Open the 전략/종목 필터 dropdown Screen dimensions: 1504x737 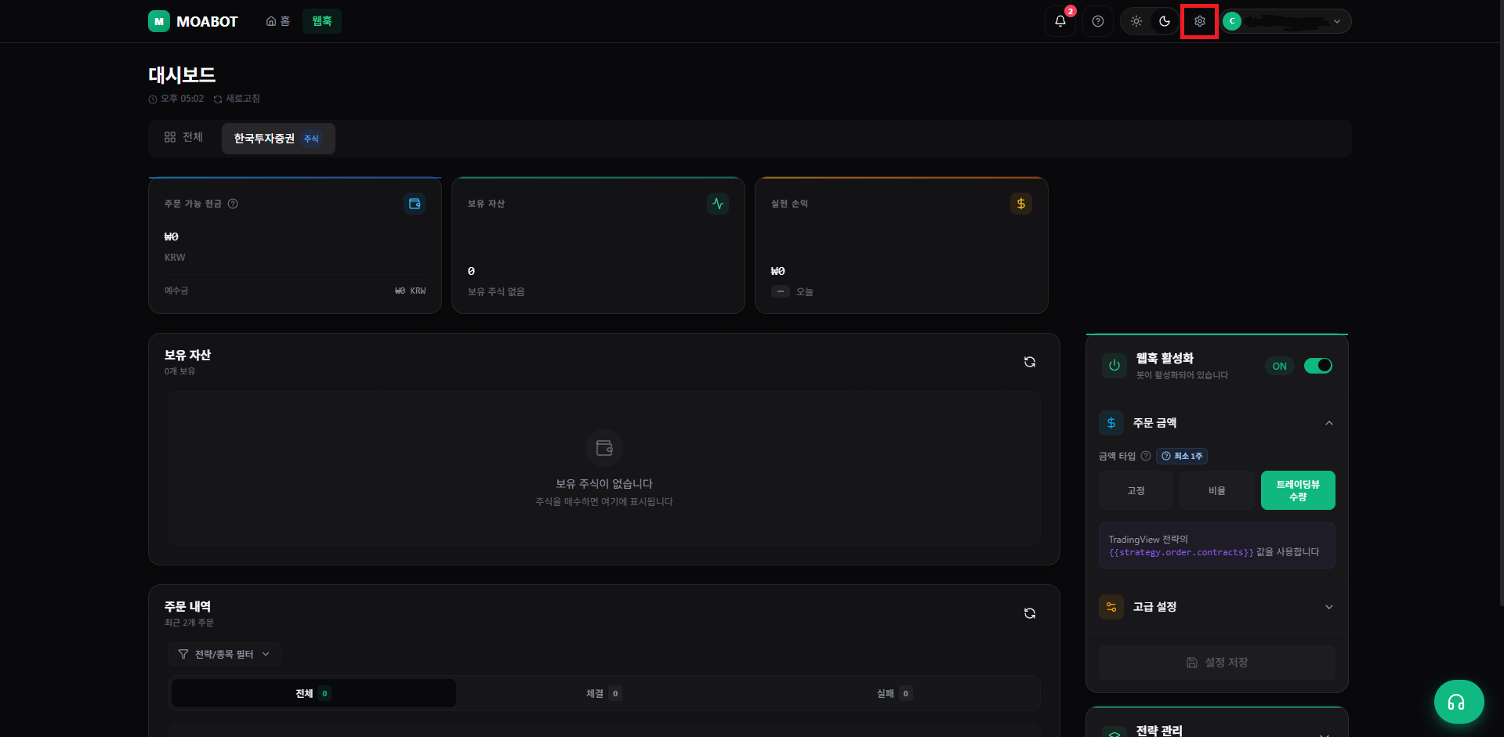point(224,654)
